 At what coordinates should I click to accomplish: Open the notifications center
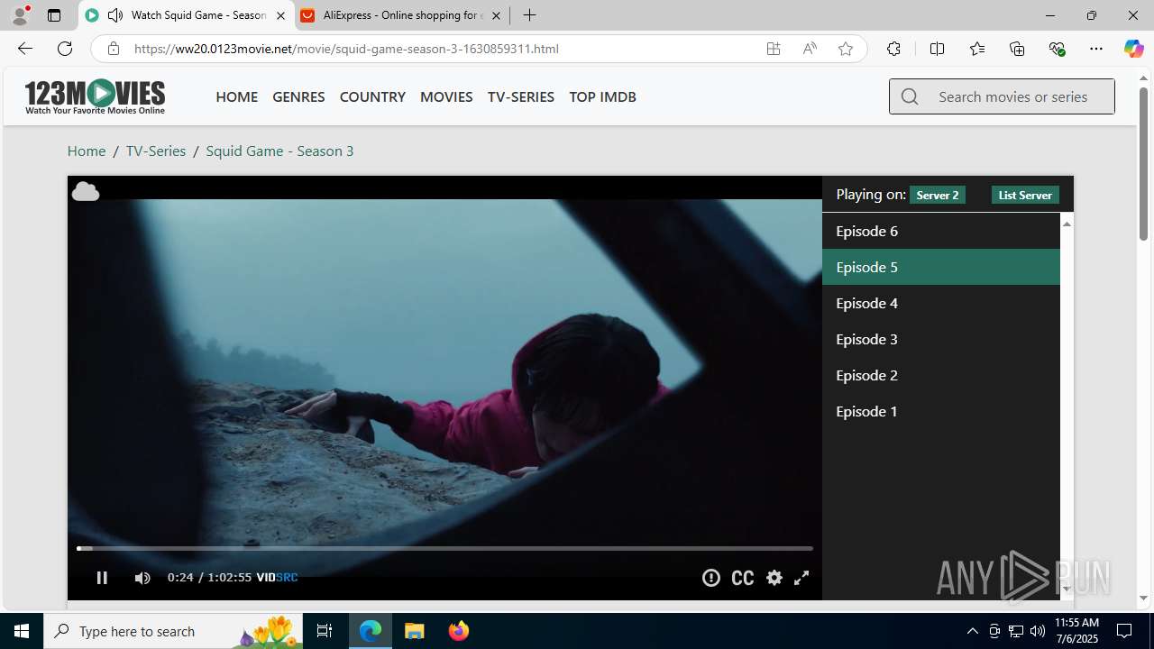tap(1124, 631)
